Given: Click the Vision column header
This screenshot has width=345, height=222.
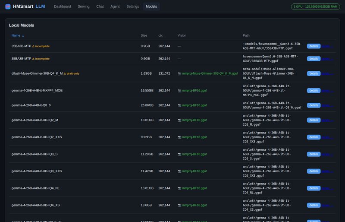Looking at the screenshot, I should [x=182, y=35].
